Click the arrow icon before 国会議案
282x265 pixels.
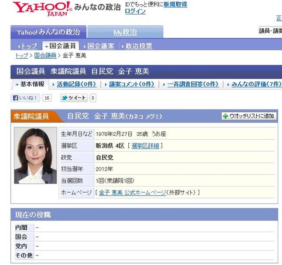85,47
